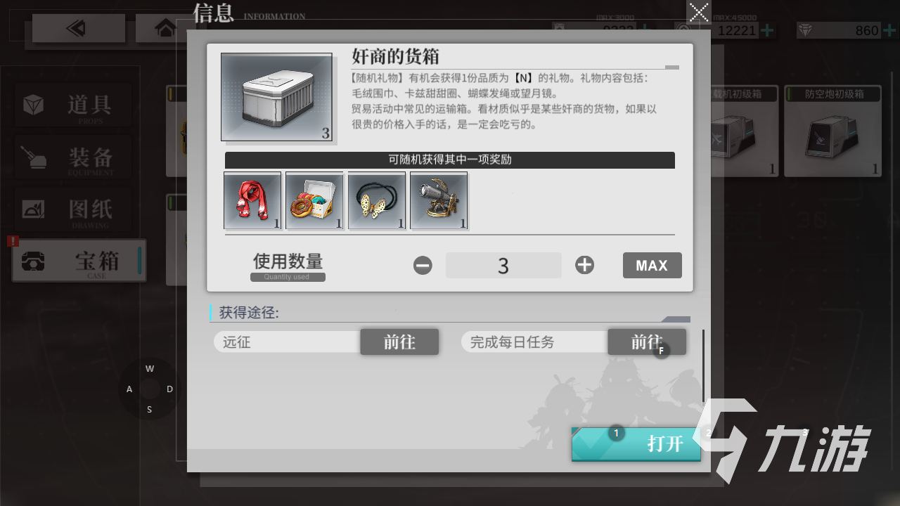Set quantity to MAX
Viewport: 900px width, 506px height.
(x=652, y=266)
